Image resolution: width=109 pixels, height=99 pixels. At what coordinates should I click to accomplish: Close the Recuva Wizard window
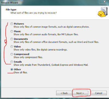click(104, 2)
